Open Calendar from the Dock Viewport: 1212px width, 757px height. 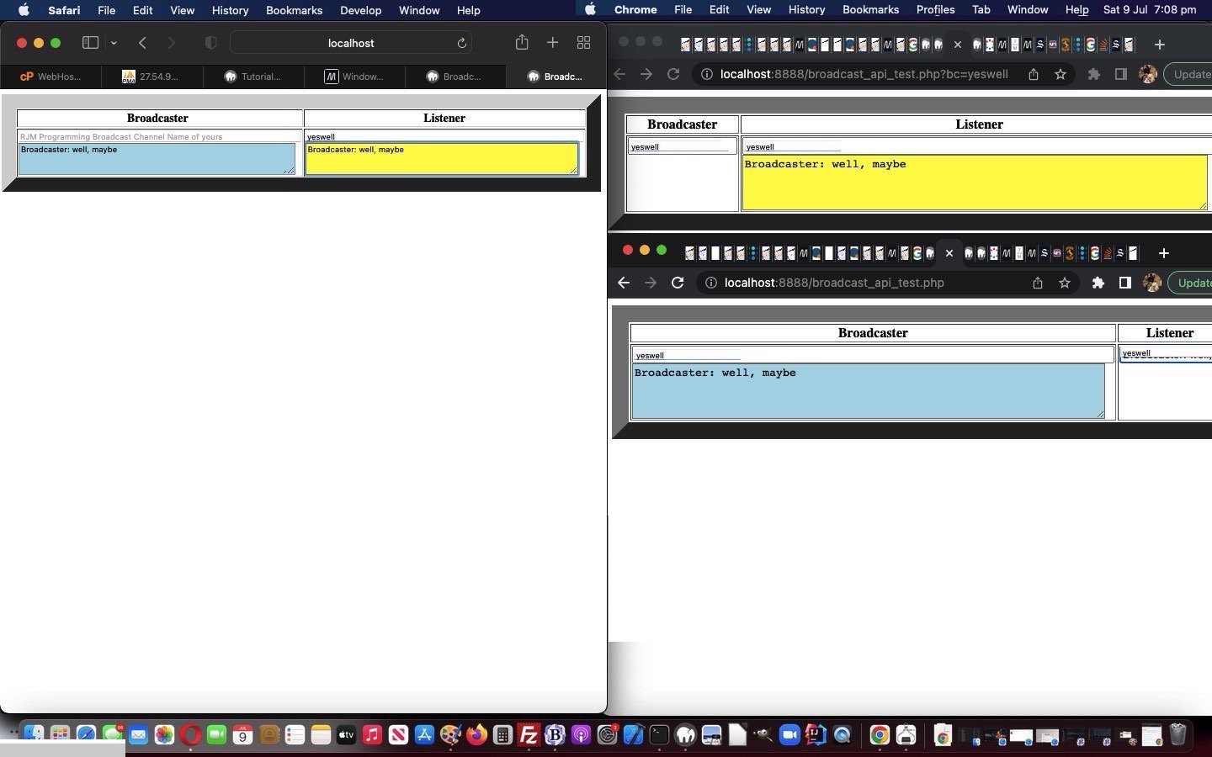click(242, 735)
